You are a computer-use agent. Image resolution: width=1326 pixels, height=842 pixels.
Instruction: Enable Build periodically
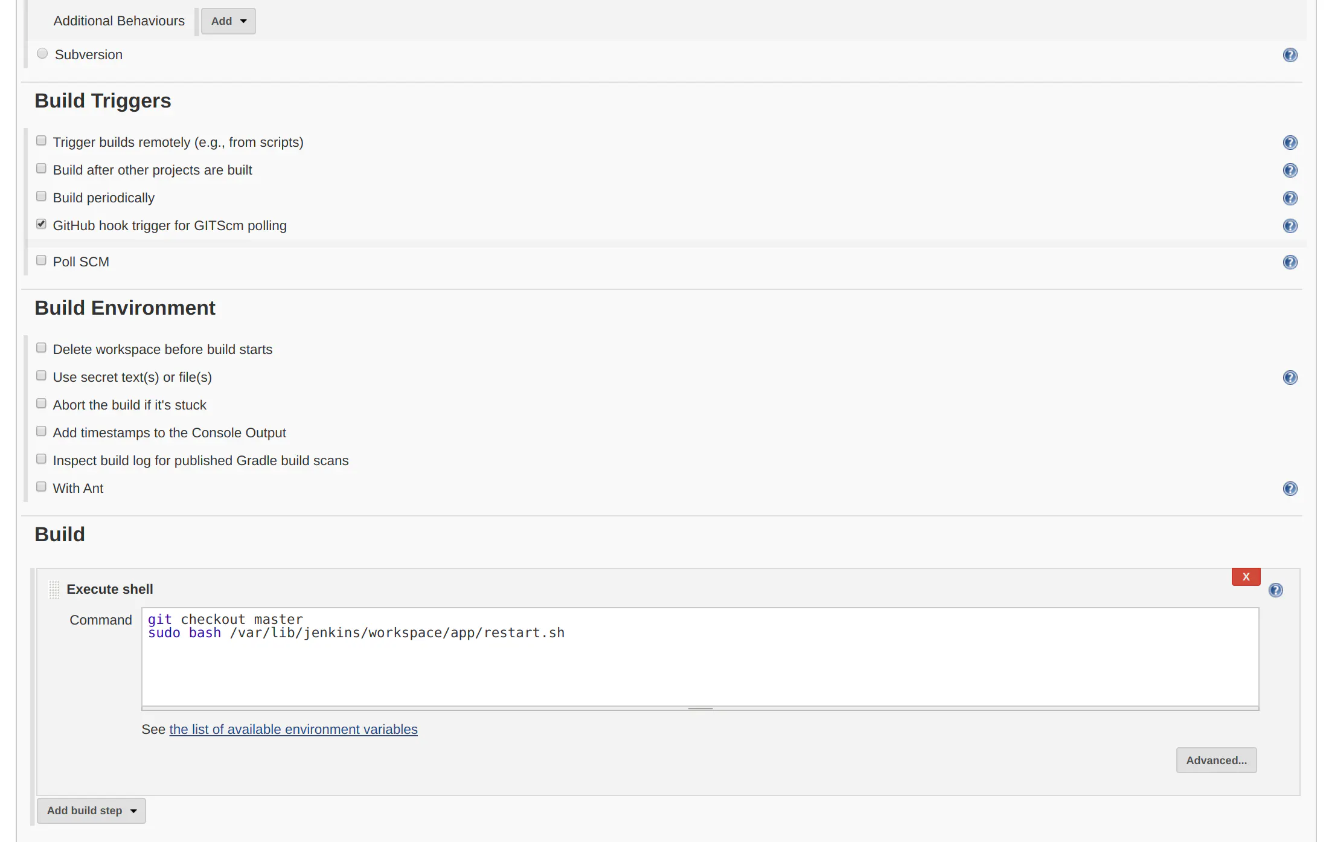[x=41, y=196]
